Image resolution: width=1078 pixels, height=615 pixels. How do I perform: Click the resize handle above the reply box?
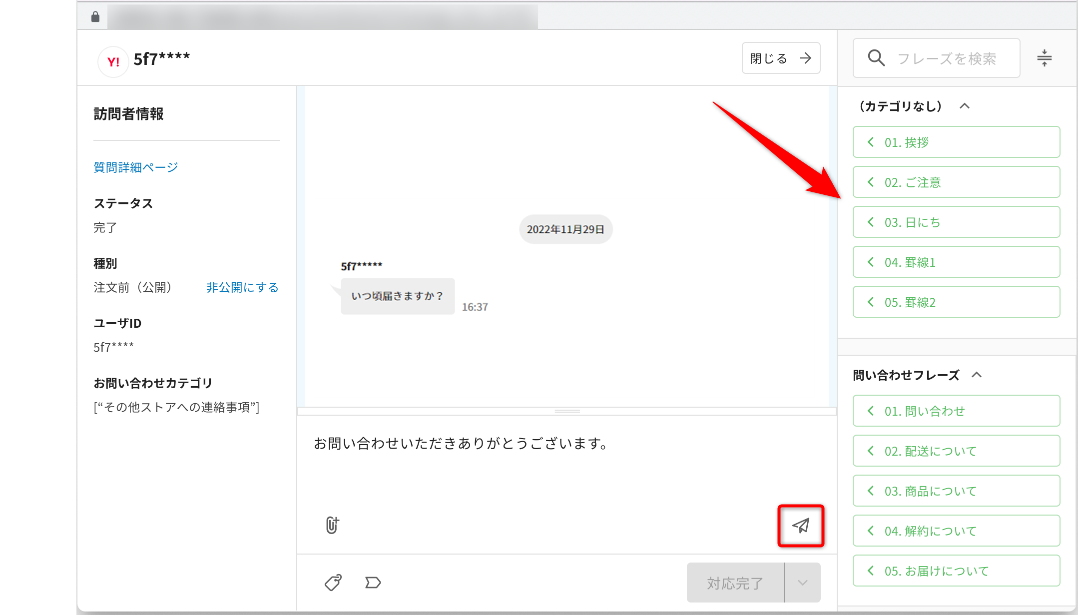(567, 411)
